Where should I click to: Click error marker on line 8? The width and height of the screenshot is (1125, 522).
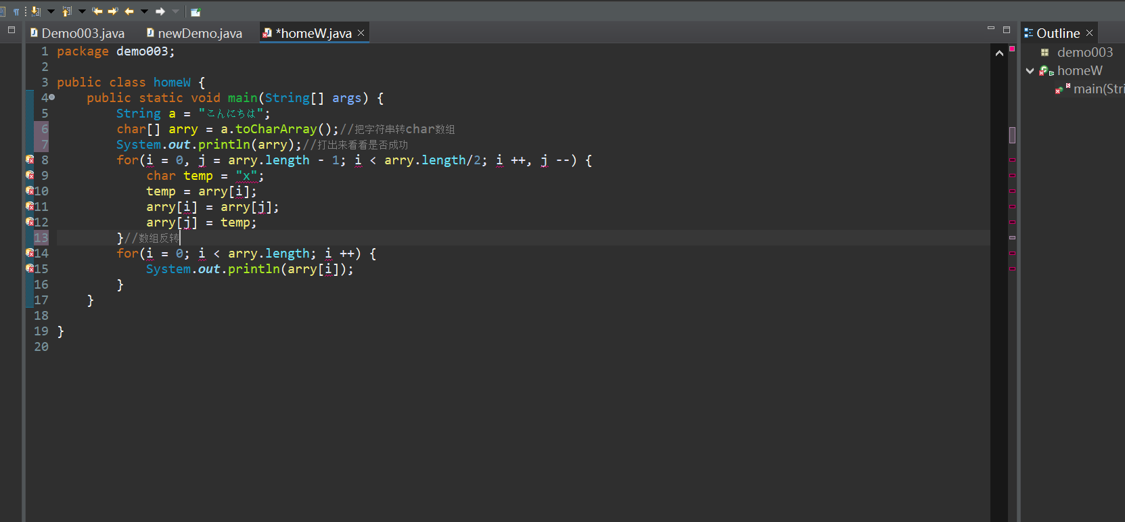[30, 160]
